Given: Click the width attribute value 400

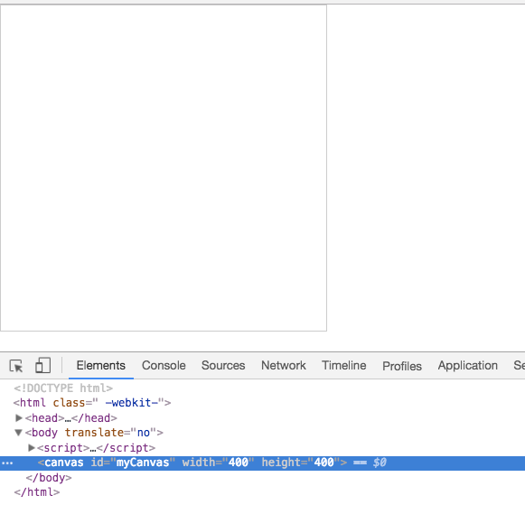Looking at the screenshot, I should click(x=238, y=463).
